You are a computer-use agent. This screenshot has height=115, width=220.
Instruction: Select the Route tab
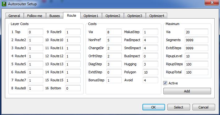click(72, 15)
